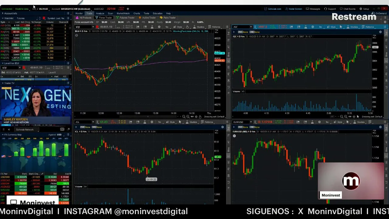The width and height of the screenshot is (389, 219).
Task: Open Chat Rooms
Action: coord(347,9)
